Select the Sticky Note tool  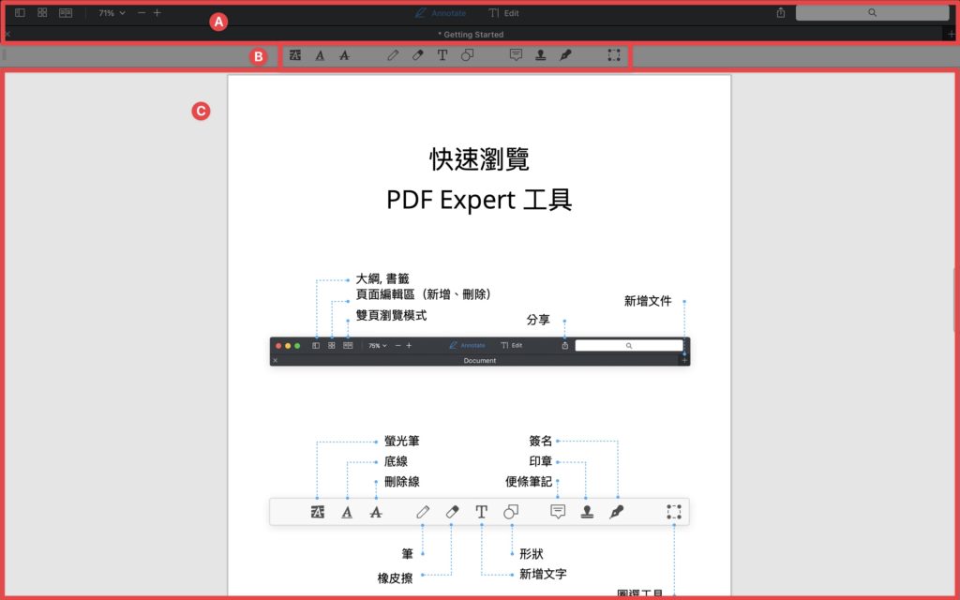(x=517, y=55)
